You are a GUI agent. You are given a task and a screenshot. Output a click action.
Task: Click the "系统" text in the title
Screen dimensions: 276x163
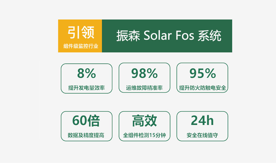210,36
